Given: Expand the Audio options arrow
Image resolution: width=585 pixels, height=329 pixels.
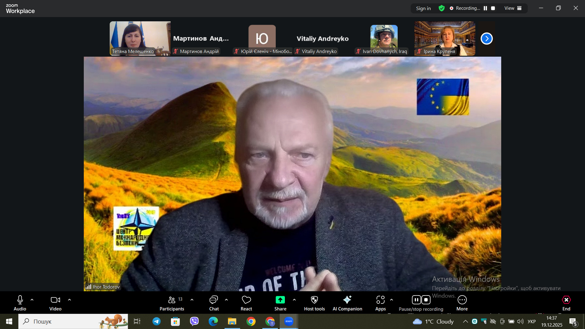Looking at the screenshot, I should pyautogui.click(x=32, y=300).
